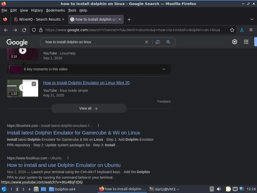Image resolution: width=257 pixels, height=193 pixels.
Task: Open the Google apps grid
Action: point(246,42)
